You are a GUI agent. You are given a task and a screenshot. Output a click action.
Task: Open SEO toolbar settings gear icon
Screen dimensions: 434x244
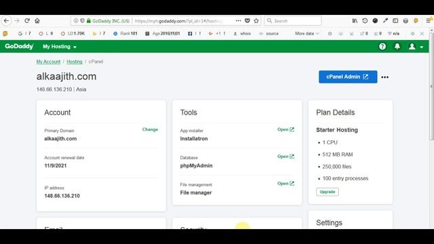tap(412, 33)
